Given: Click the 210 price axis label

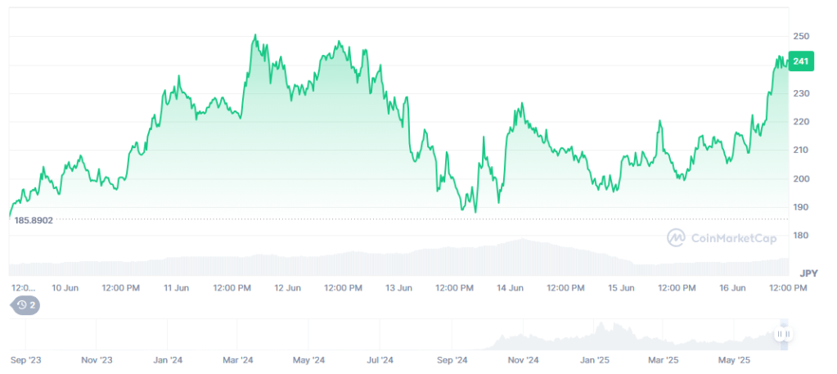Looking at the screenshot, I should tap(801, 151).
